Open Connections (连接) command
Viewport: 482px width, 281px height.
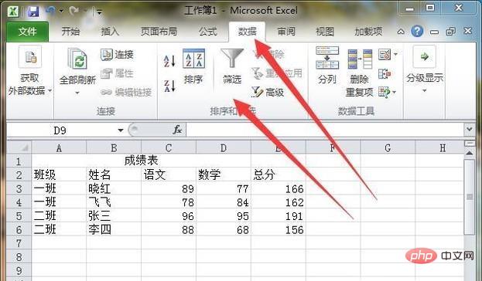coord(117,55)
